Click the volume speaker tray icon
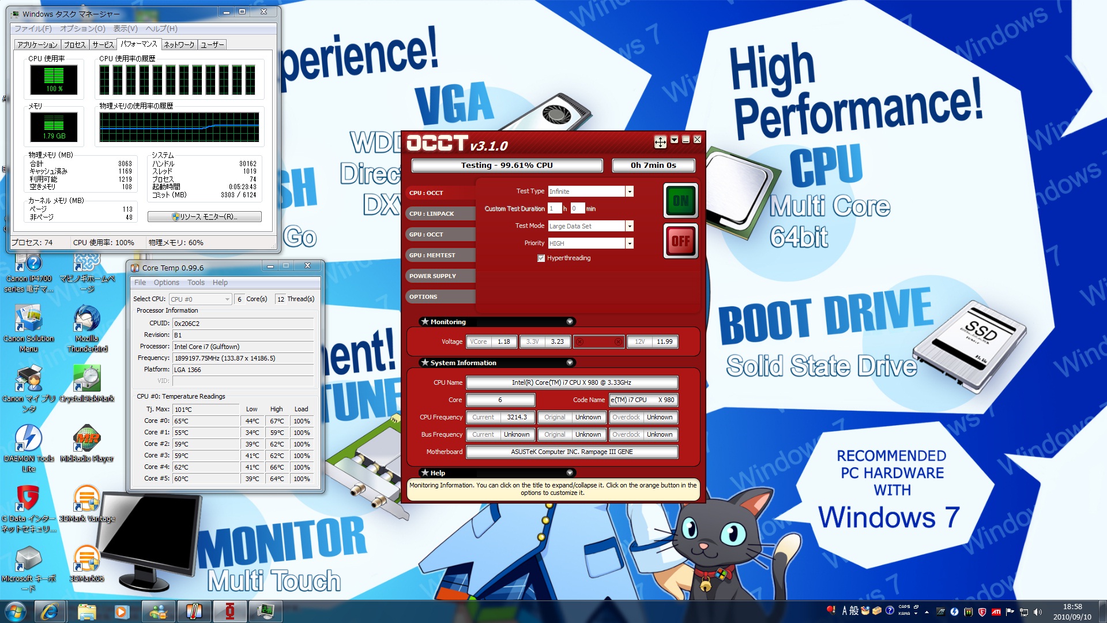The width and height of the screenshot is (1107, 623). pos(1038,611)
